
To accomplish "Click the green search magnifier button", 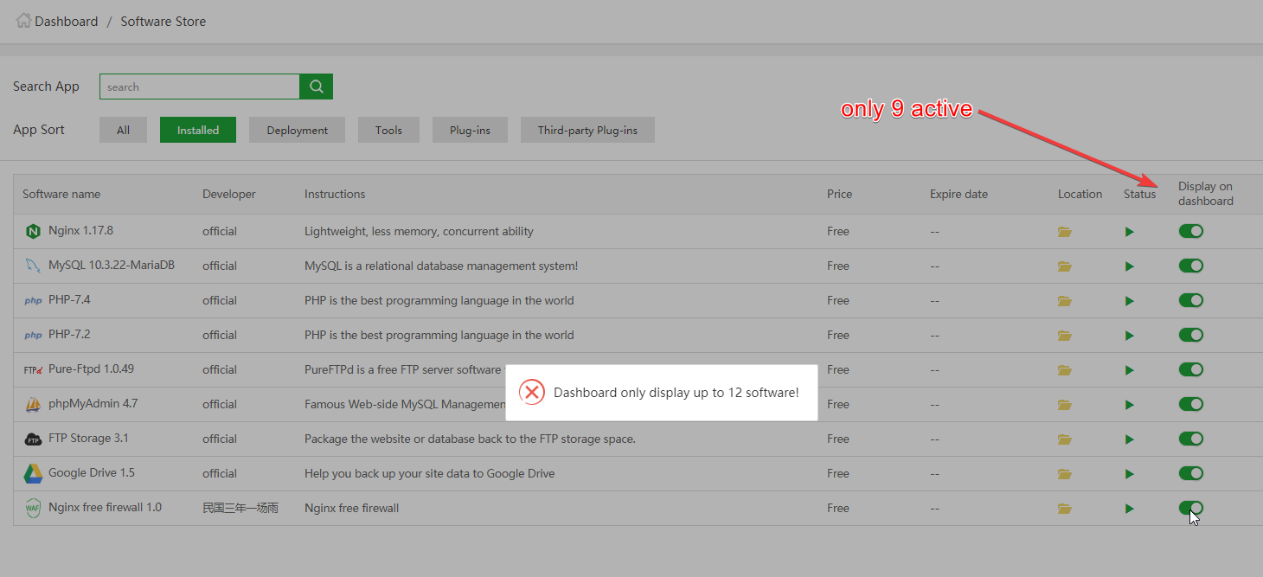I will [316, 87].
